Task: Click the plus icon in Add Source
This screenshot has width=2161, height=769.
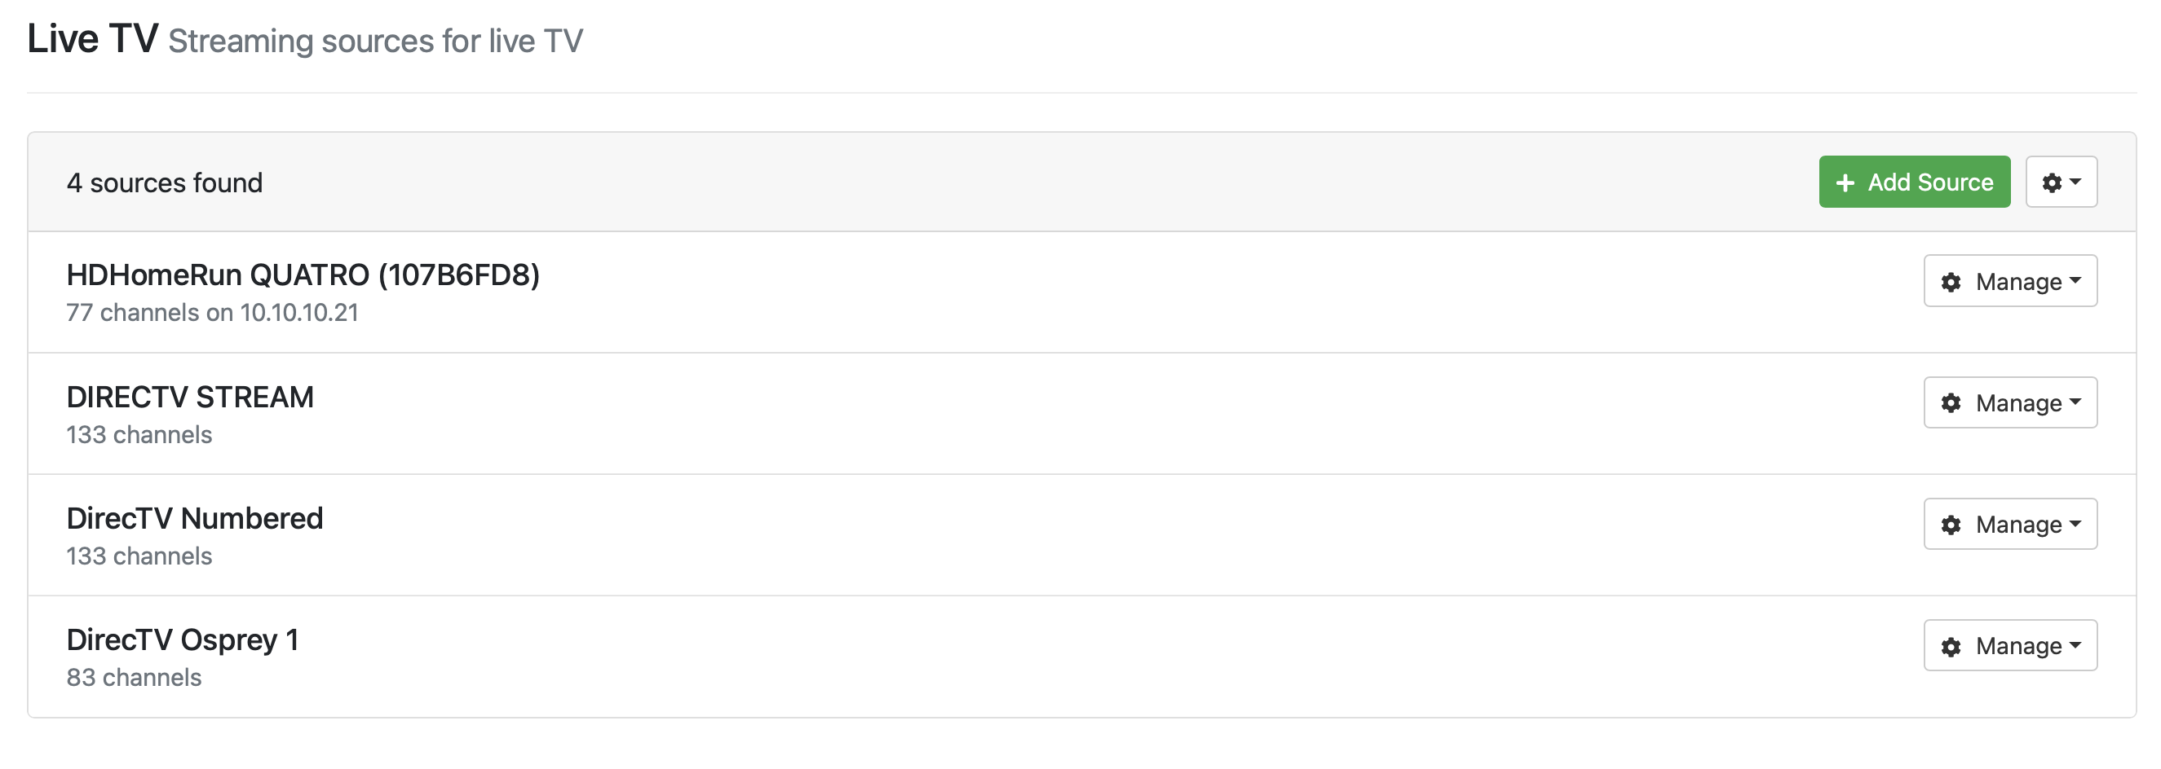Action: coord(1845,182)
